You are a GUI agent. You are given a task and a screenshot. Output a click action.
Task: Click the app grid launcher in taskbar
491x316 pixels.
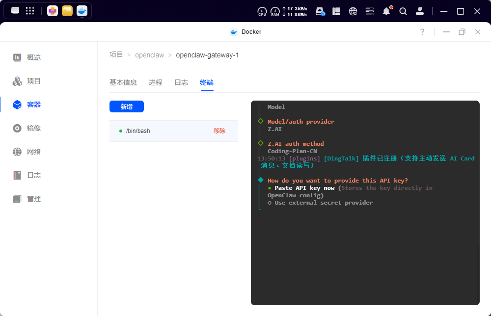click(29, 10)
